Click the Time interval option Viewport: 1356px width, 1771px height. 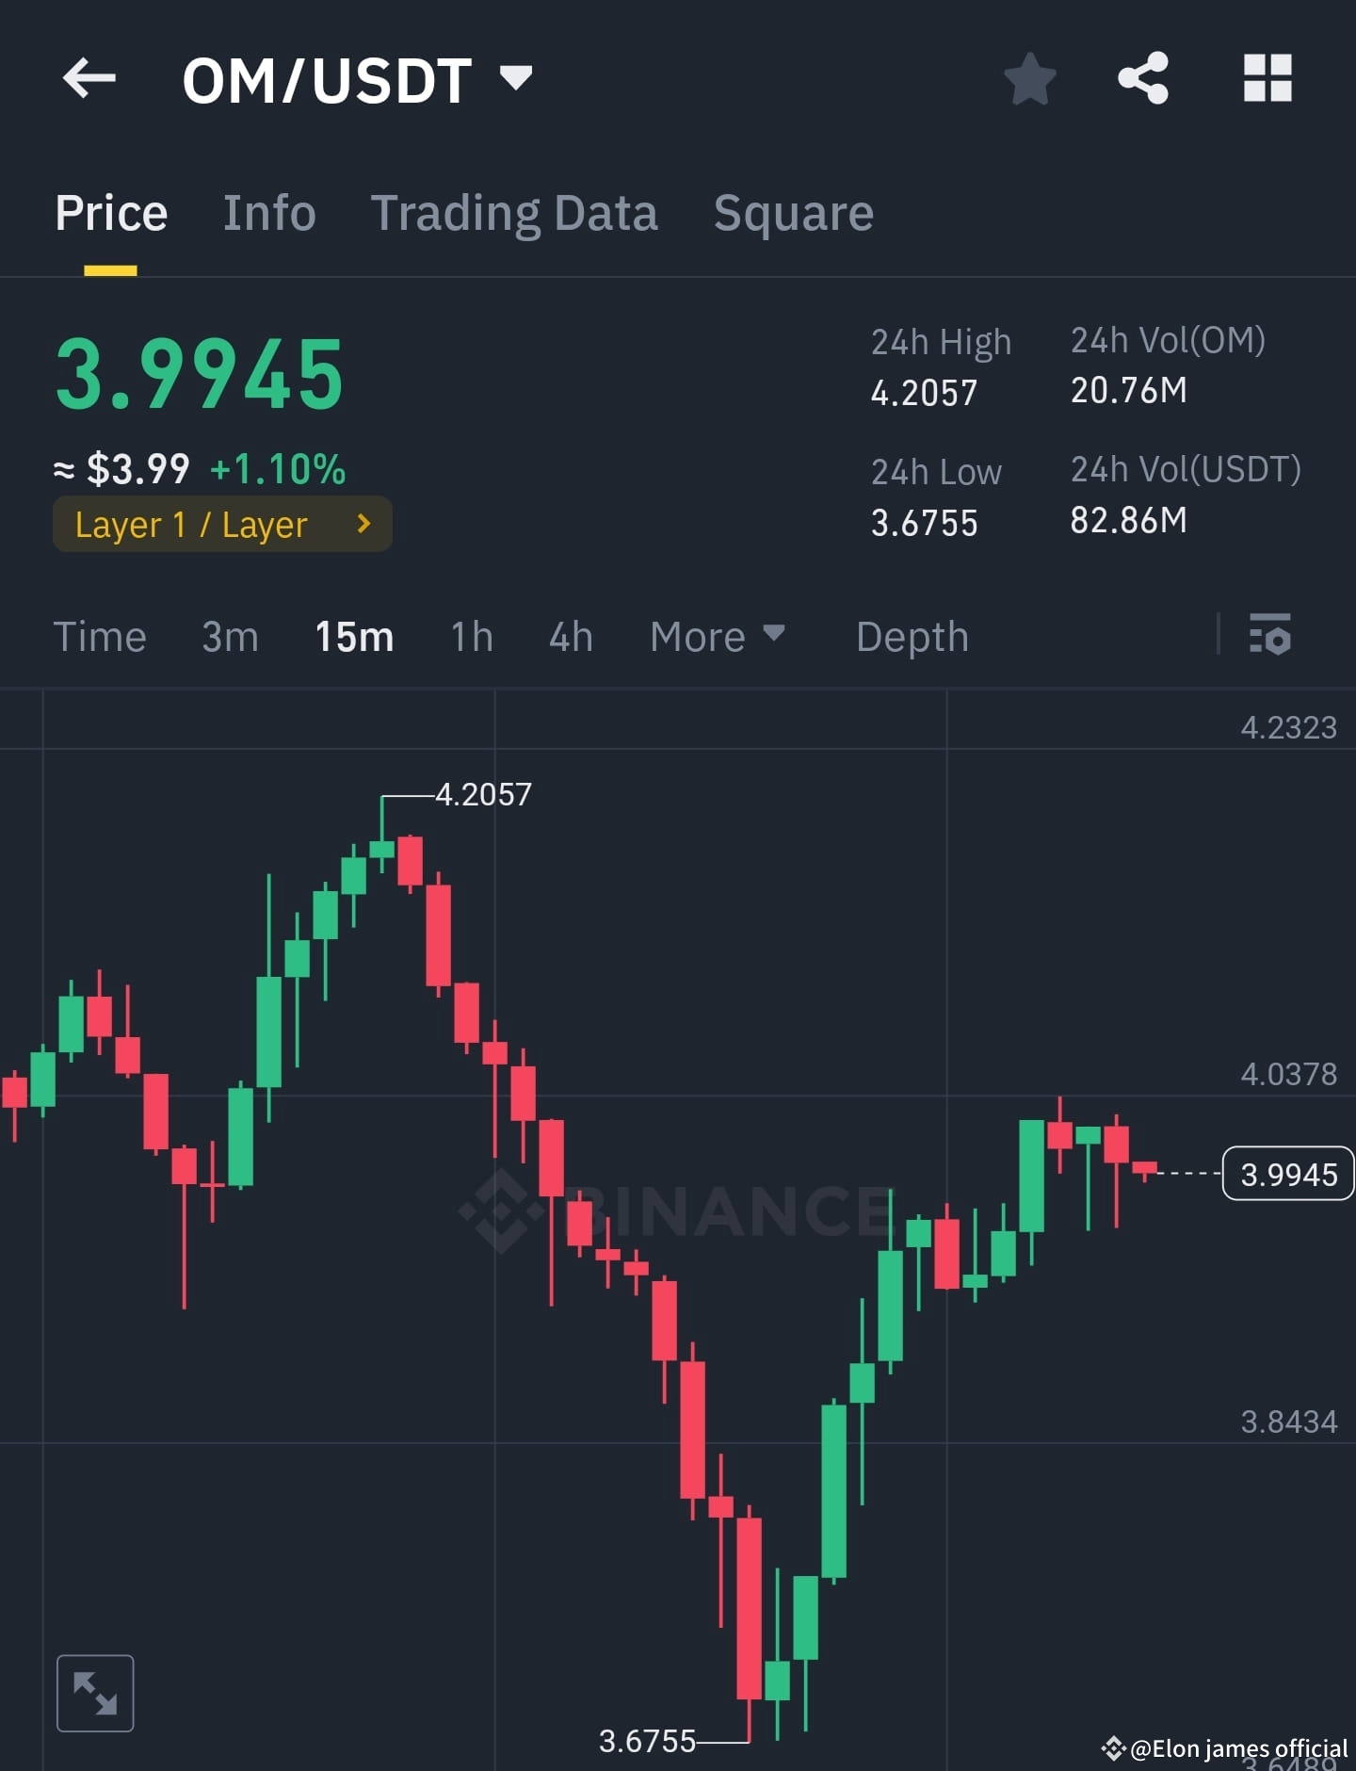pyautogui.click(x=101, y=637)
